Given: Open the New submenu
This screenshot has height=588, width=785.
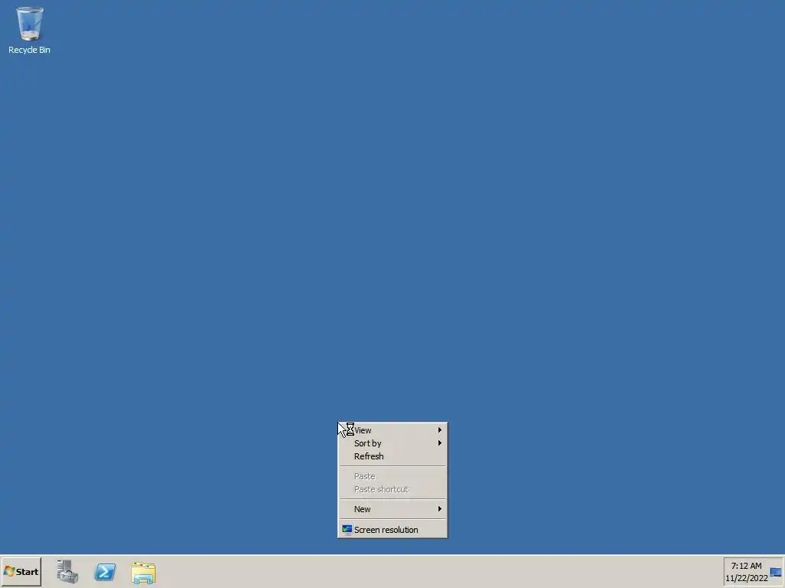Looking at the screenshot, I should (x=392, y=509).
